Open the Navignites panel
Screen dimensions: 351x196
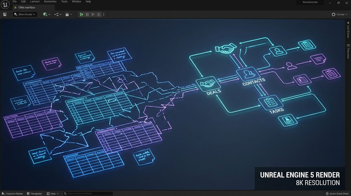(x=34, y=194)
